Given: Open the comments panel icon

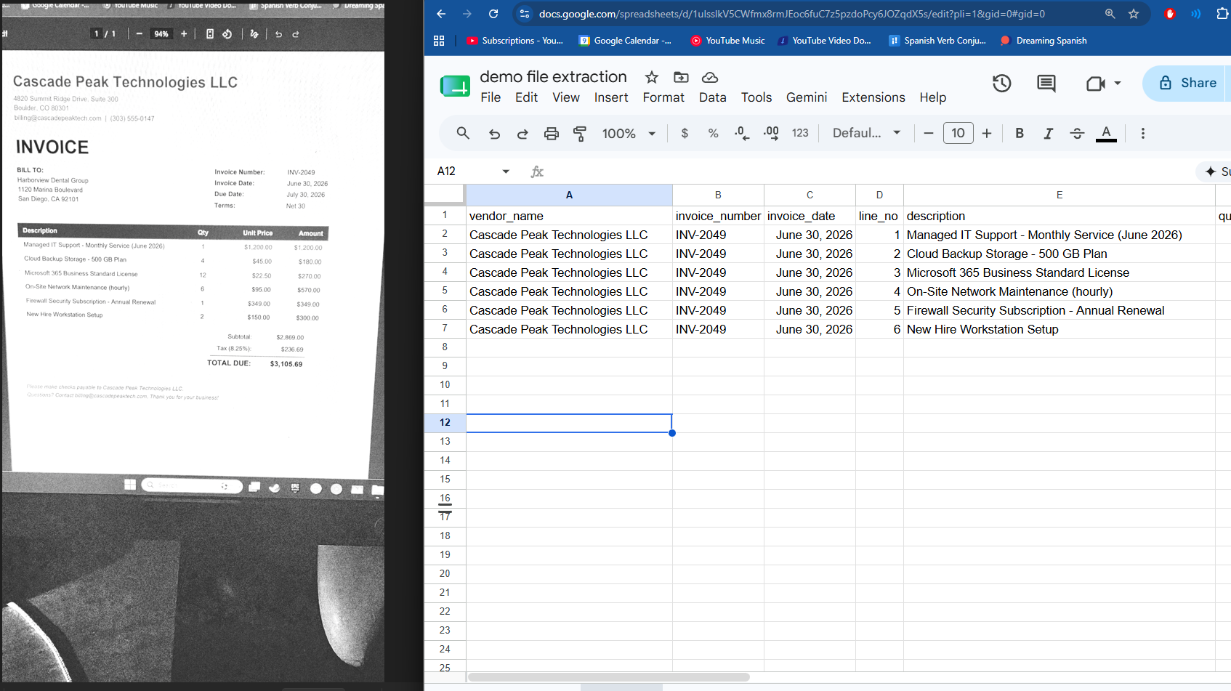Looking at the screenshot, I should pos(1046,83).
